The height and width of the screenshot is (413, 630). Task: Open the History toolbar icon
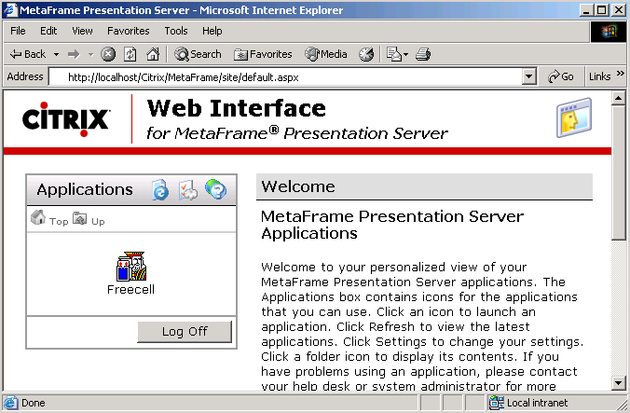coord(366,54)
